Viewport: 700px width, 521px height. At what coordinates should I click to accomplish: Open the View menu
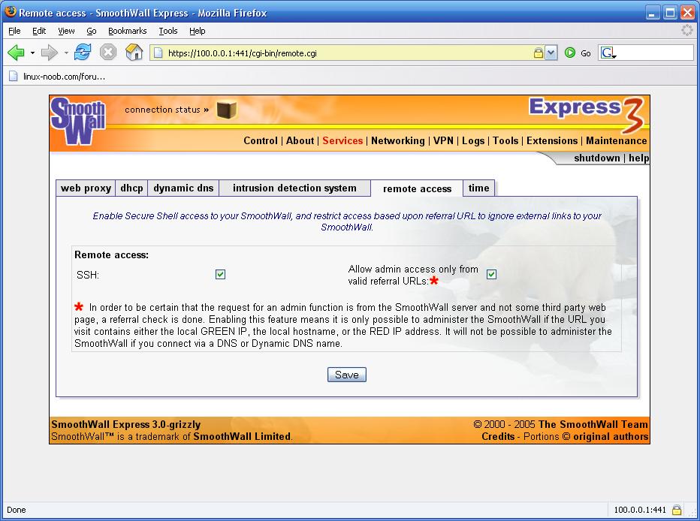coord(66,31)
